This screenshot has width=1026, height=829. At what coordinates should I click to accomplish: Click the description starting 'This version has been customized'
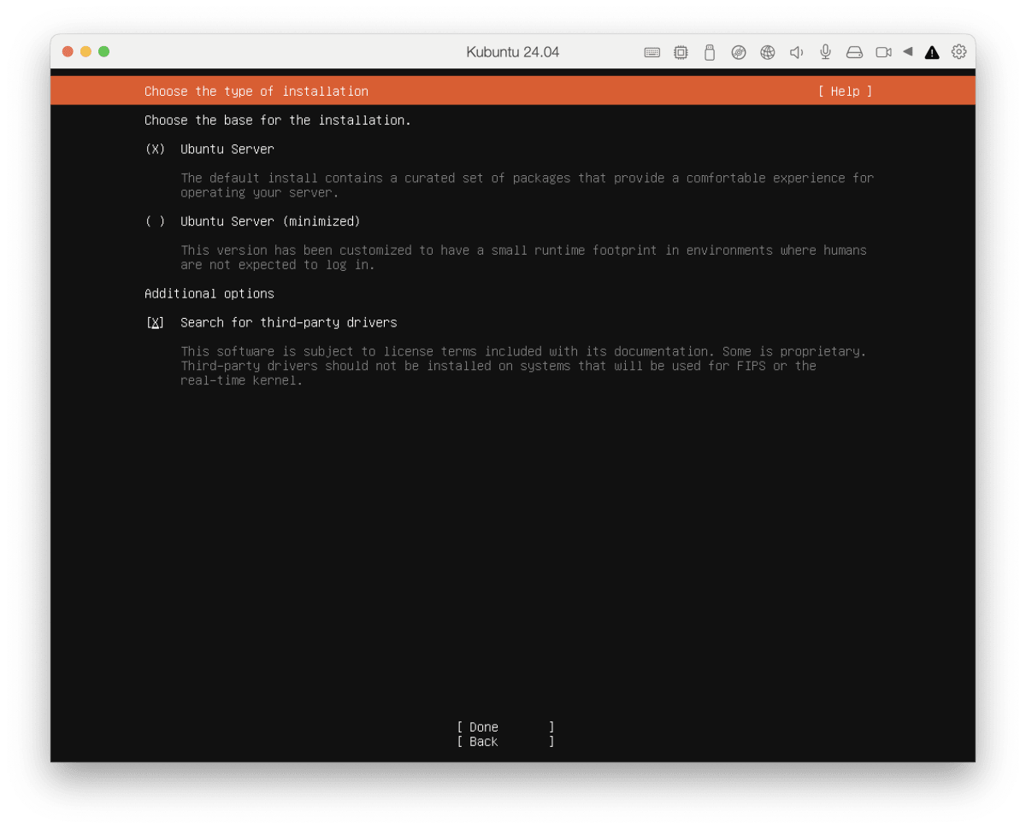pyautogui.click(x=523, y=257)
